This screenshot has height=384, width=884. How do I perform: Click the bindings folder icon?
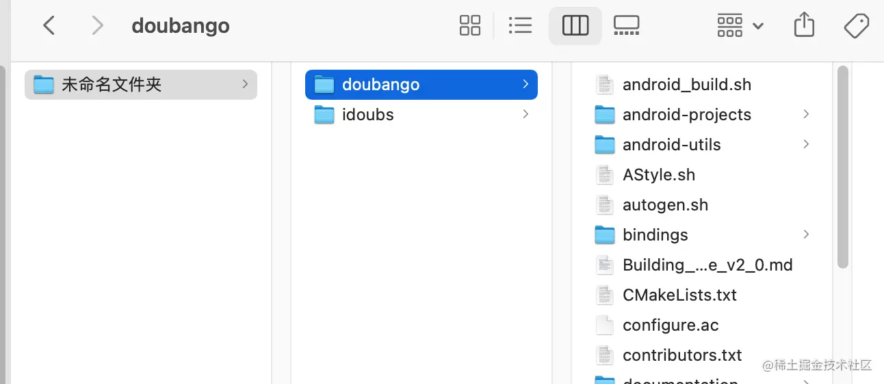(x=605, y=235)
